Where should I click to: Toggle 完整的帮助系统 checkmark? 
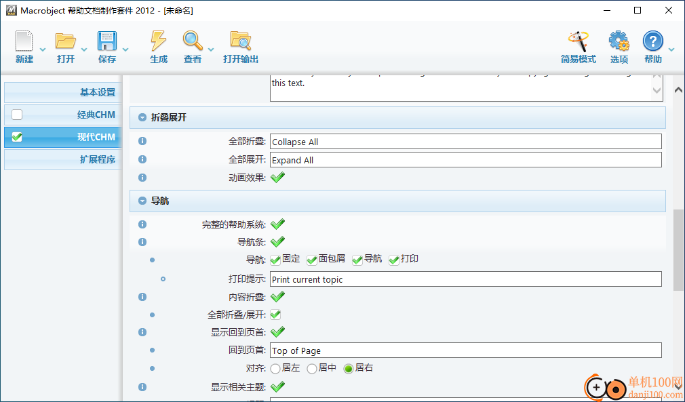click(277, 224)
